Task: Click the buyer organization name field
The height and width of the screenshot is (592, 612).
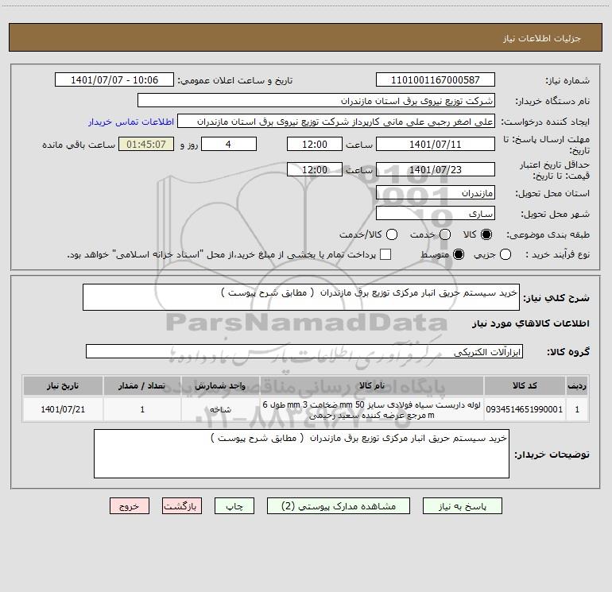Action: [316, 100]
